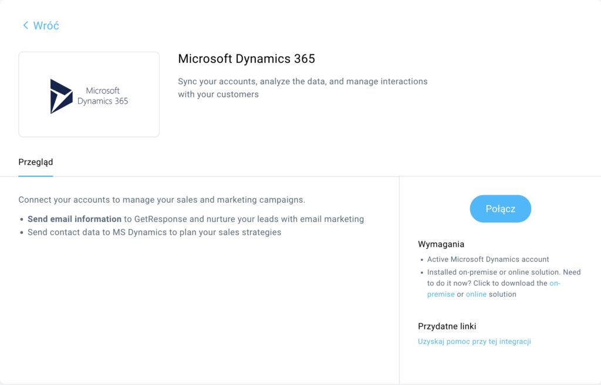Click the Microsoft Dynamics 365 logo icon
601x385 pixels.
click(61, 96)
